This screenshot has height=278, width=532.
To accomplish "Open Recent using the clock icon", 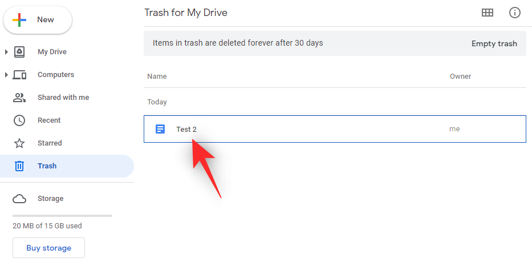I will (x=19, y=120).
